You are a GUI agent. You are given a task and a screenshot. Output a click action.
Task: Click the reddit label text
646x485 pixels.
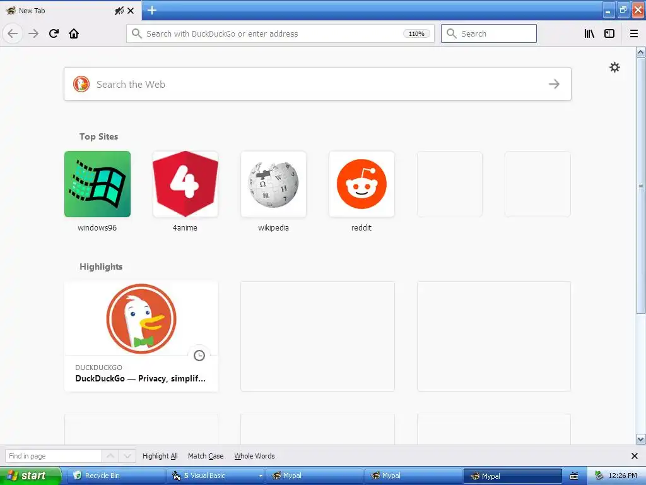point(361,227)
